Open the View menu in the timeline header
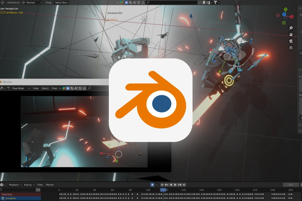 pos(40,185)
